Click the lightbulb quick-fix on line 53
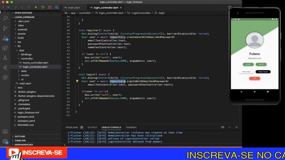Viewport: 285px width, 160px height. pyautogui.click(x=77, y=81)
